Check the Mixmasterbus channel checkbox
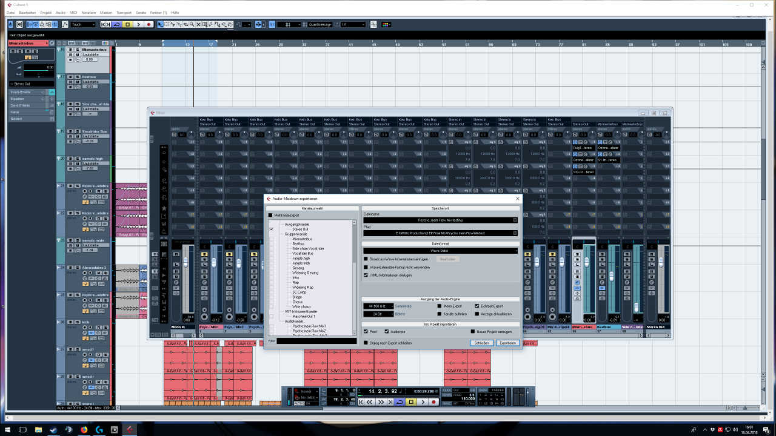The image size is (776, 436). pos(272,239)
